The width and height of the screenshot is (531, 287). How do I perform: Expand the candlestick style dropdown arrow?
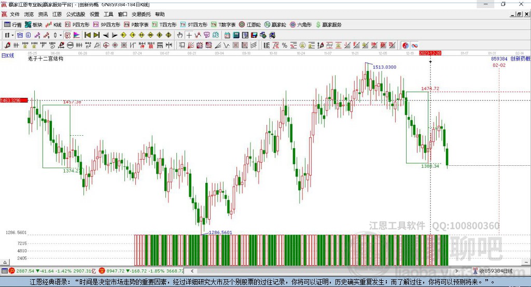[x=61, y=35]
